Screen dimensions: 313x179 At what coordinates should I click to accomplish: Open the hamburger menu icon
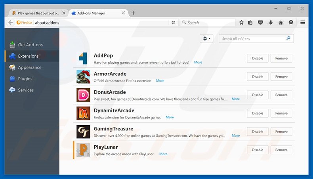pos(303,23)
